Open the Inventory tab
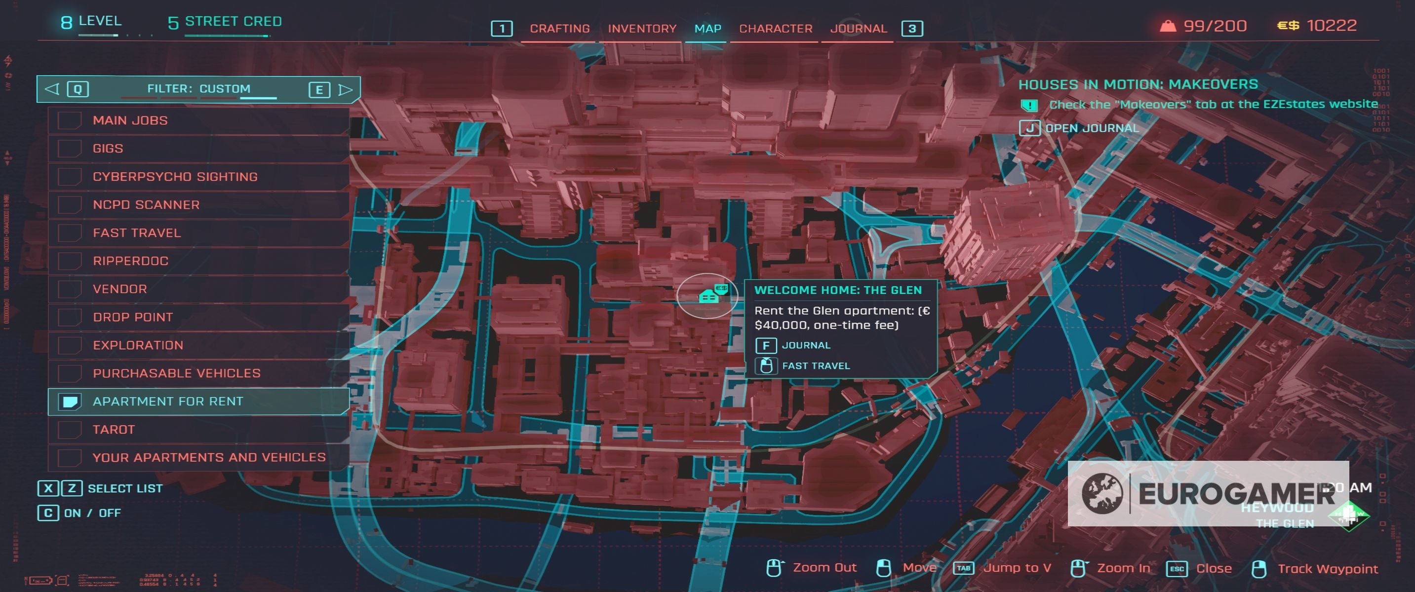Viewport: 1415px width, 592px height. click(641, 29)
